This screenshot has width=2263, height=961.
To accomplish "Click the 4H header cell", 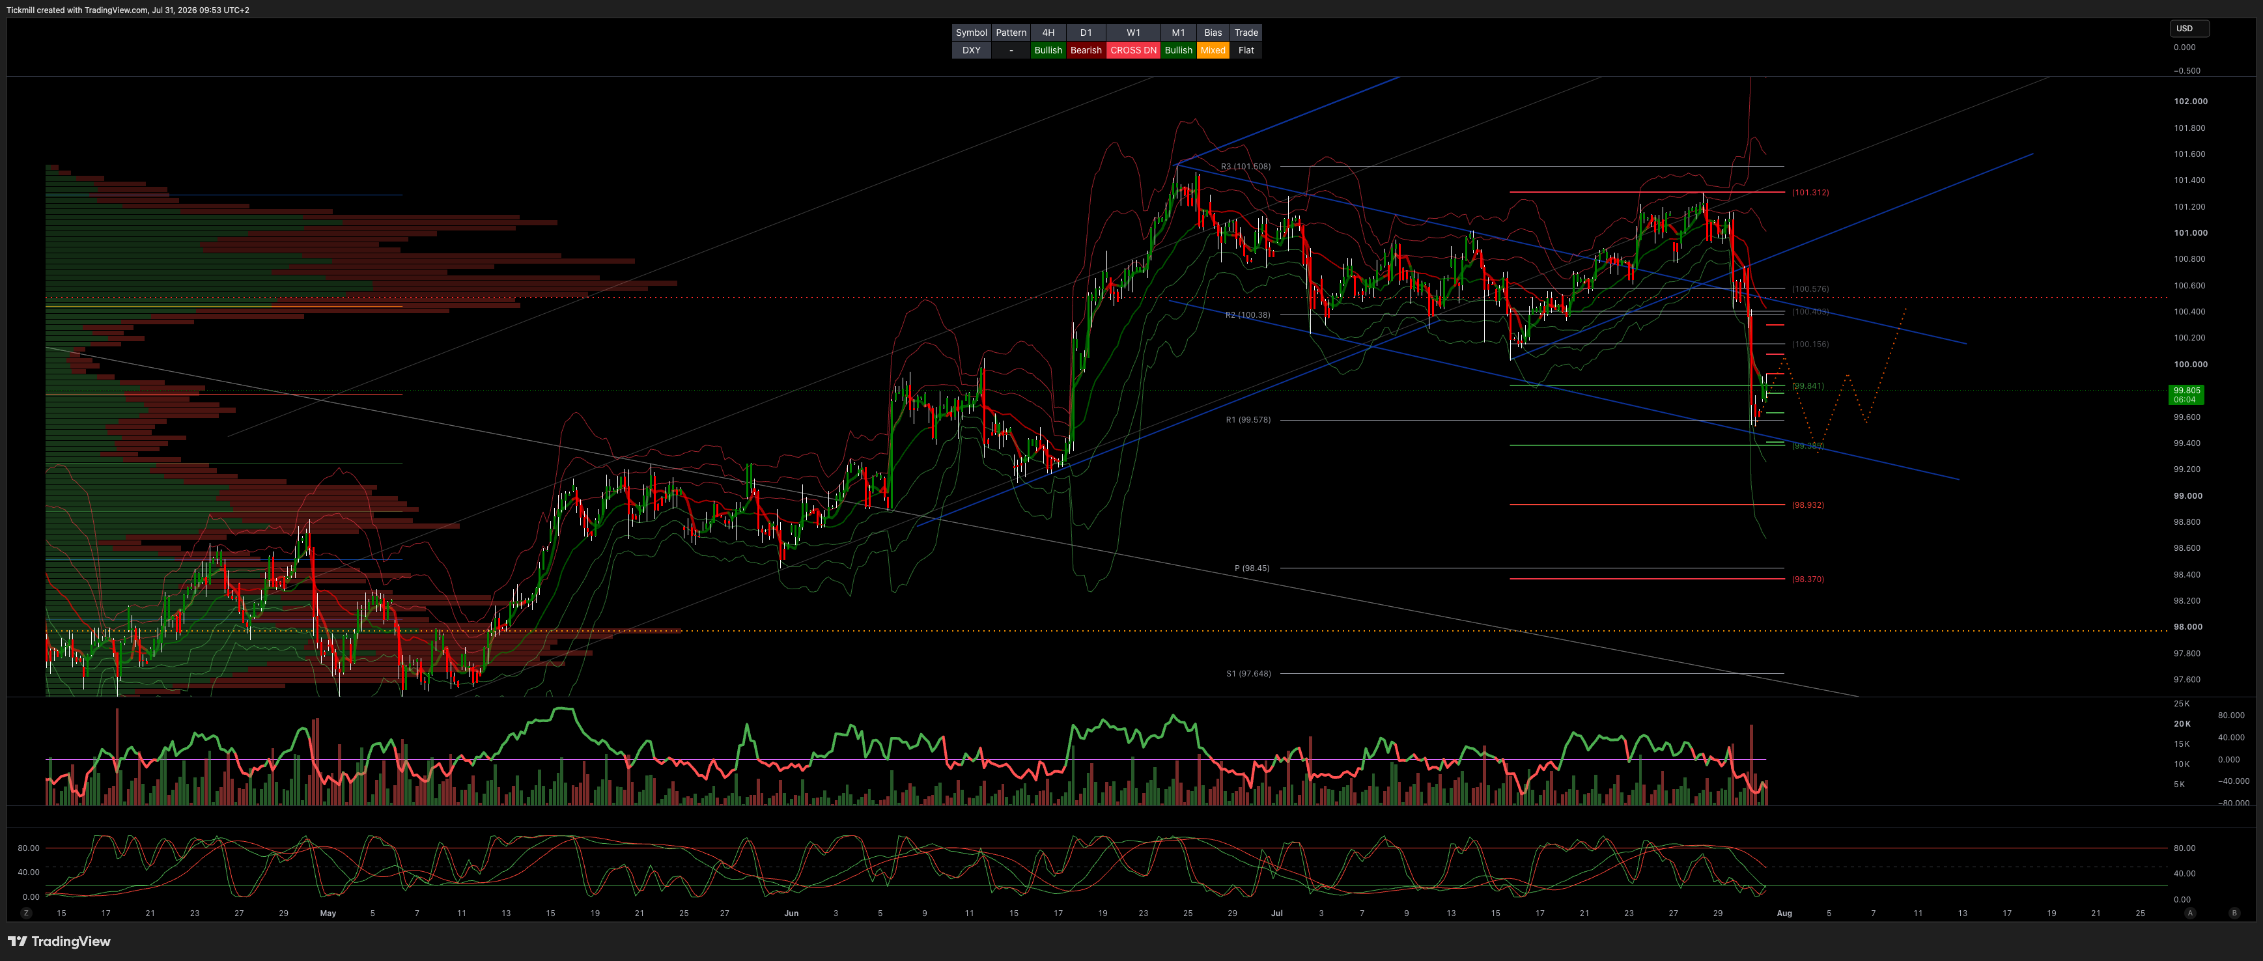I will [x=1048, y=33].
